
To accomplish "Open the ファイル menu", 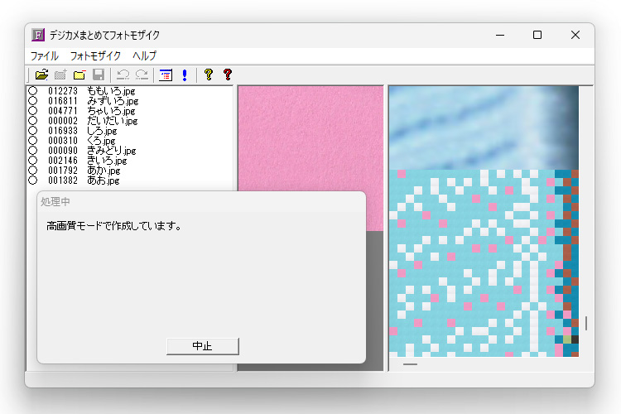I will tap(45, 56).
